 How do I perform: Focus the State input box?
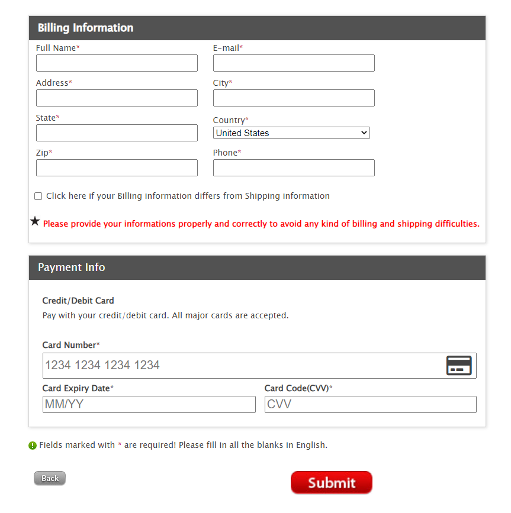pos(117,133)
